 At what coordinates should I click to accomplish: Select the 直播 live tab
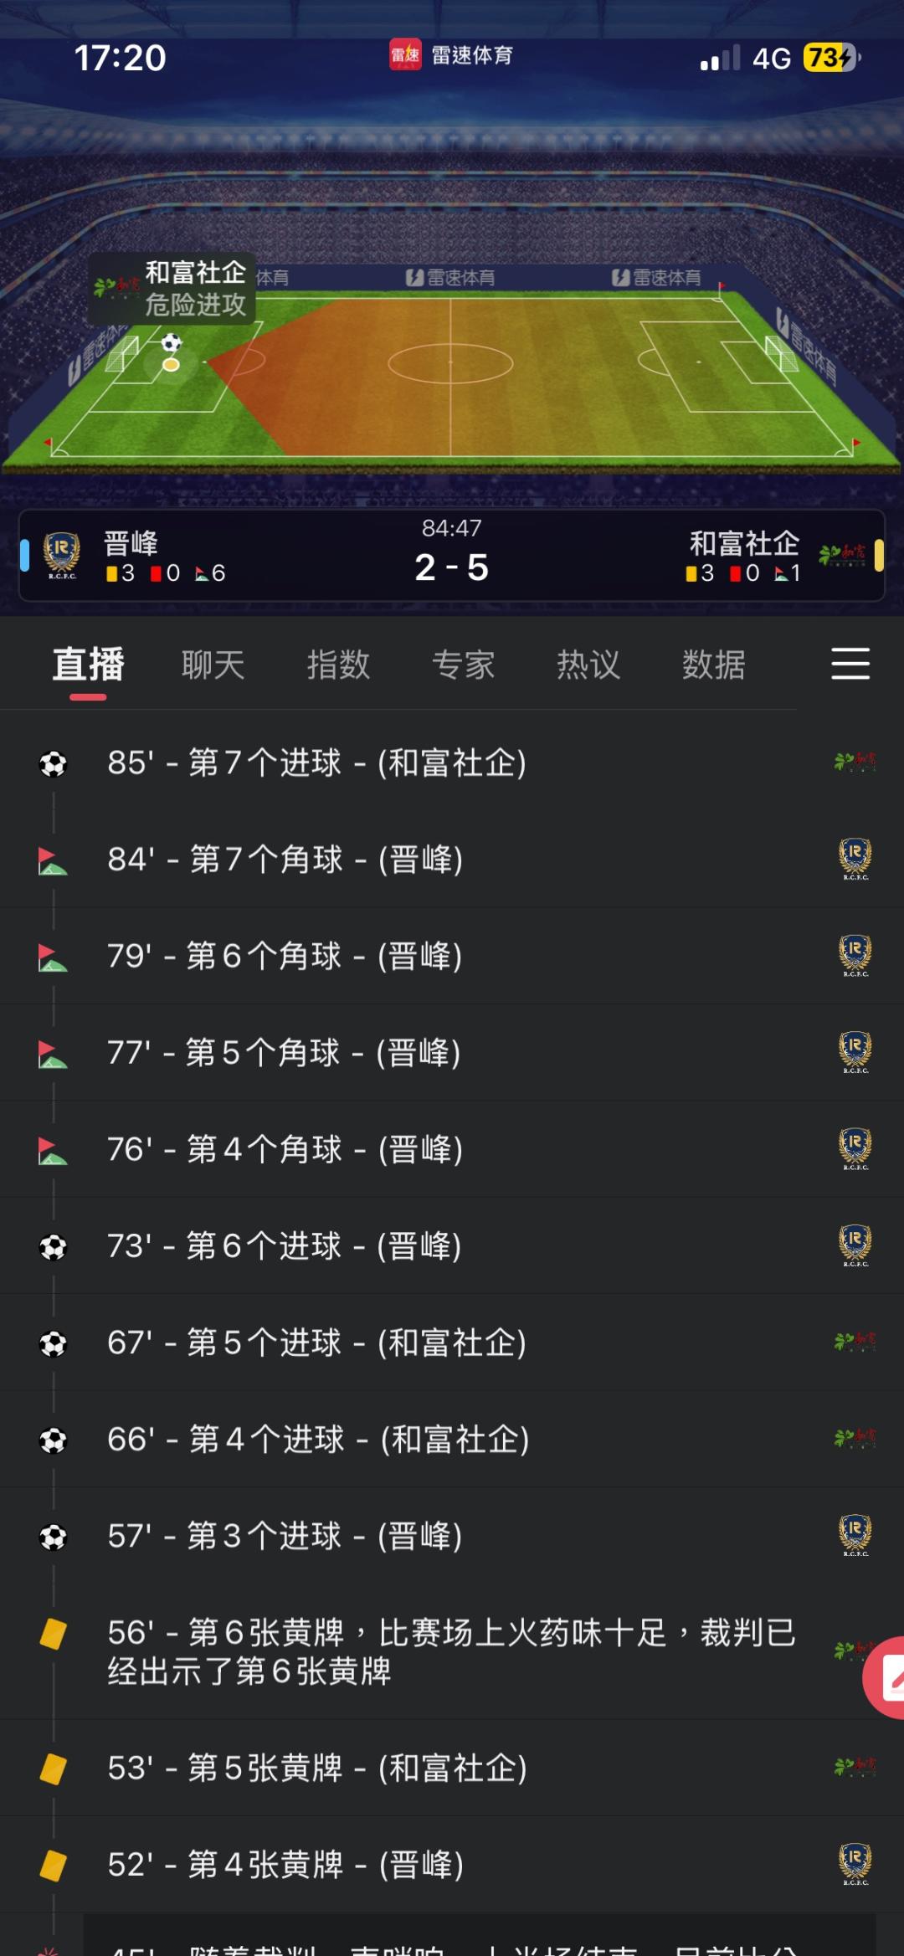coord(88,665)
